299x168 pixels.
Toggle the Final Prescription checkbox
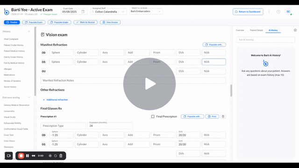click(153, 116)
